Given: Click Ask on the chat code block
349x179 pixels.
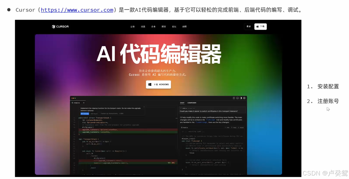Looking at the screenshot, I should (227, 128).
